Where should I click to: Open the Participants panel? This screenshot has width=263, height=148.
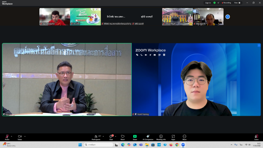(96, 136)
